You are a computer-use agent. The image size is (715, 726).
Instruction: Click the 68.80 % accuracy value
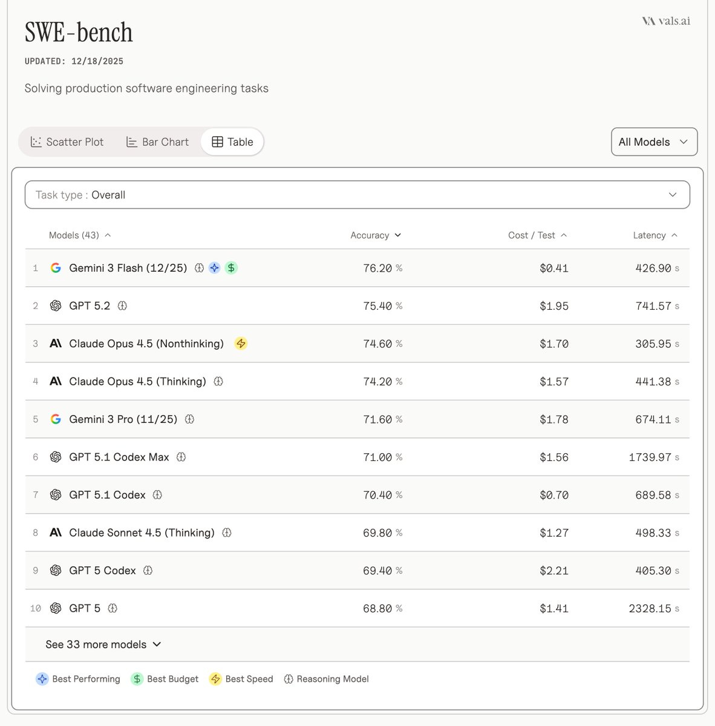pyautogui.click(x=382, y=609)
